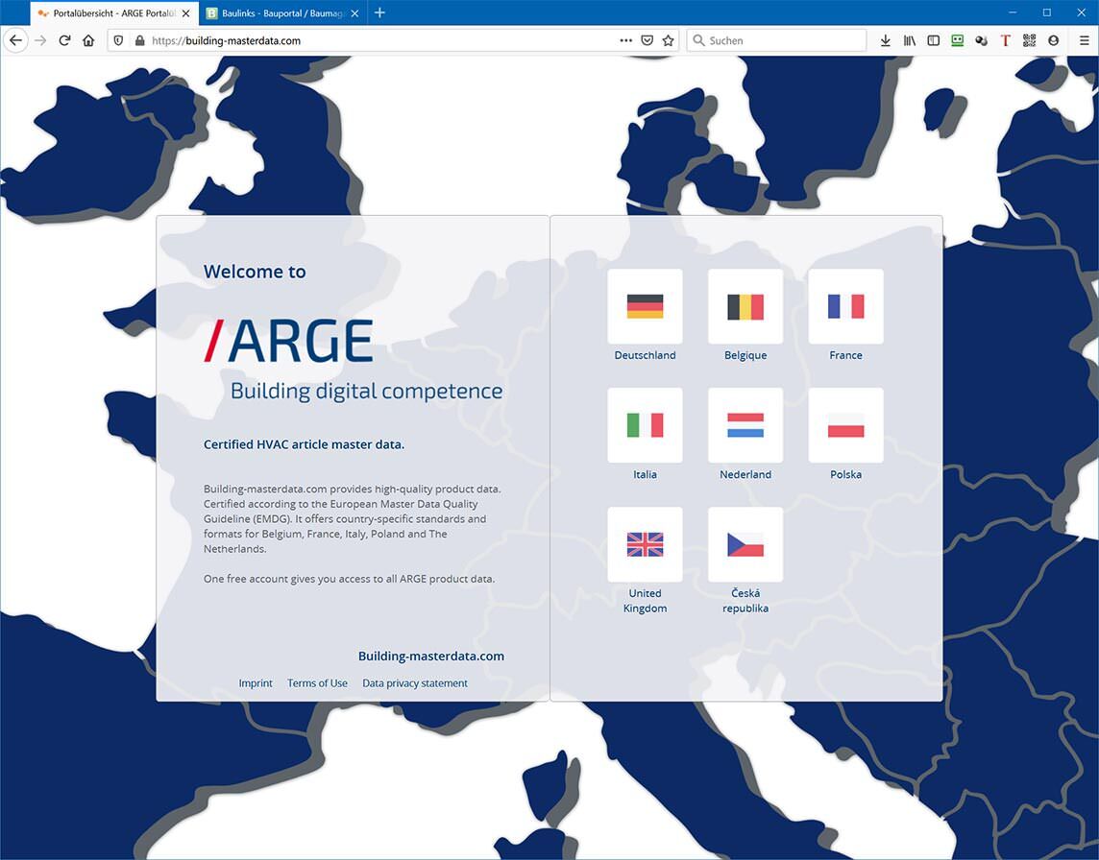Maximize the Firefox window
Viewport: 1099px width, 860px height.
tap(1046, 12)
